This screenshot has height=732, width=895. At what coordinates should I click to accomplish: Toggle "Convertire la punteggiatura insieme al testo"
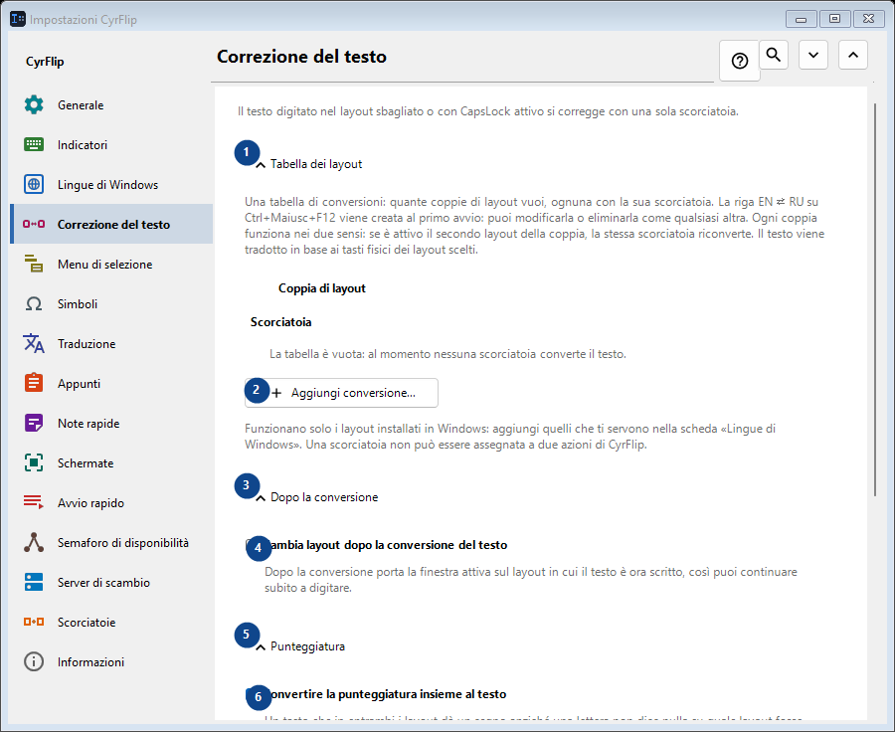tap(252, 694)
